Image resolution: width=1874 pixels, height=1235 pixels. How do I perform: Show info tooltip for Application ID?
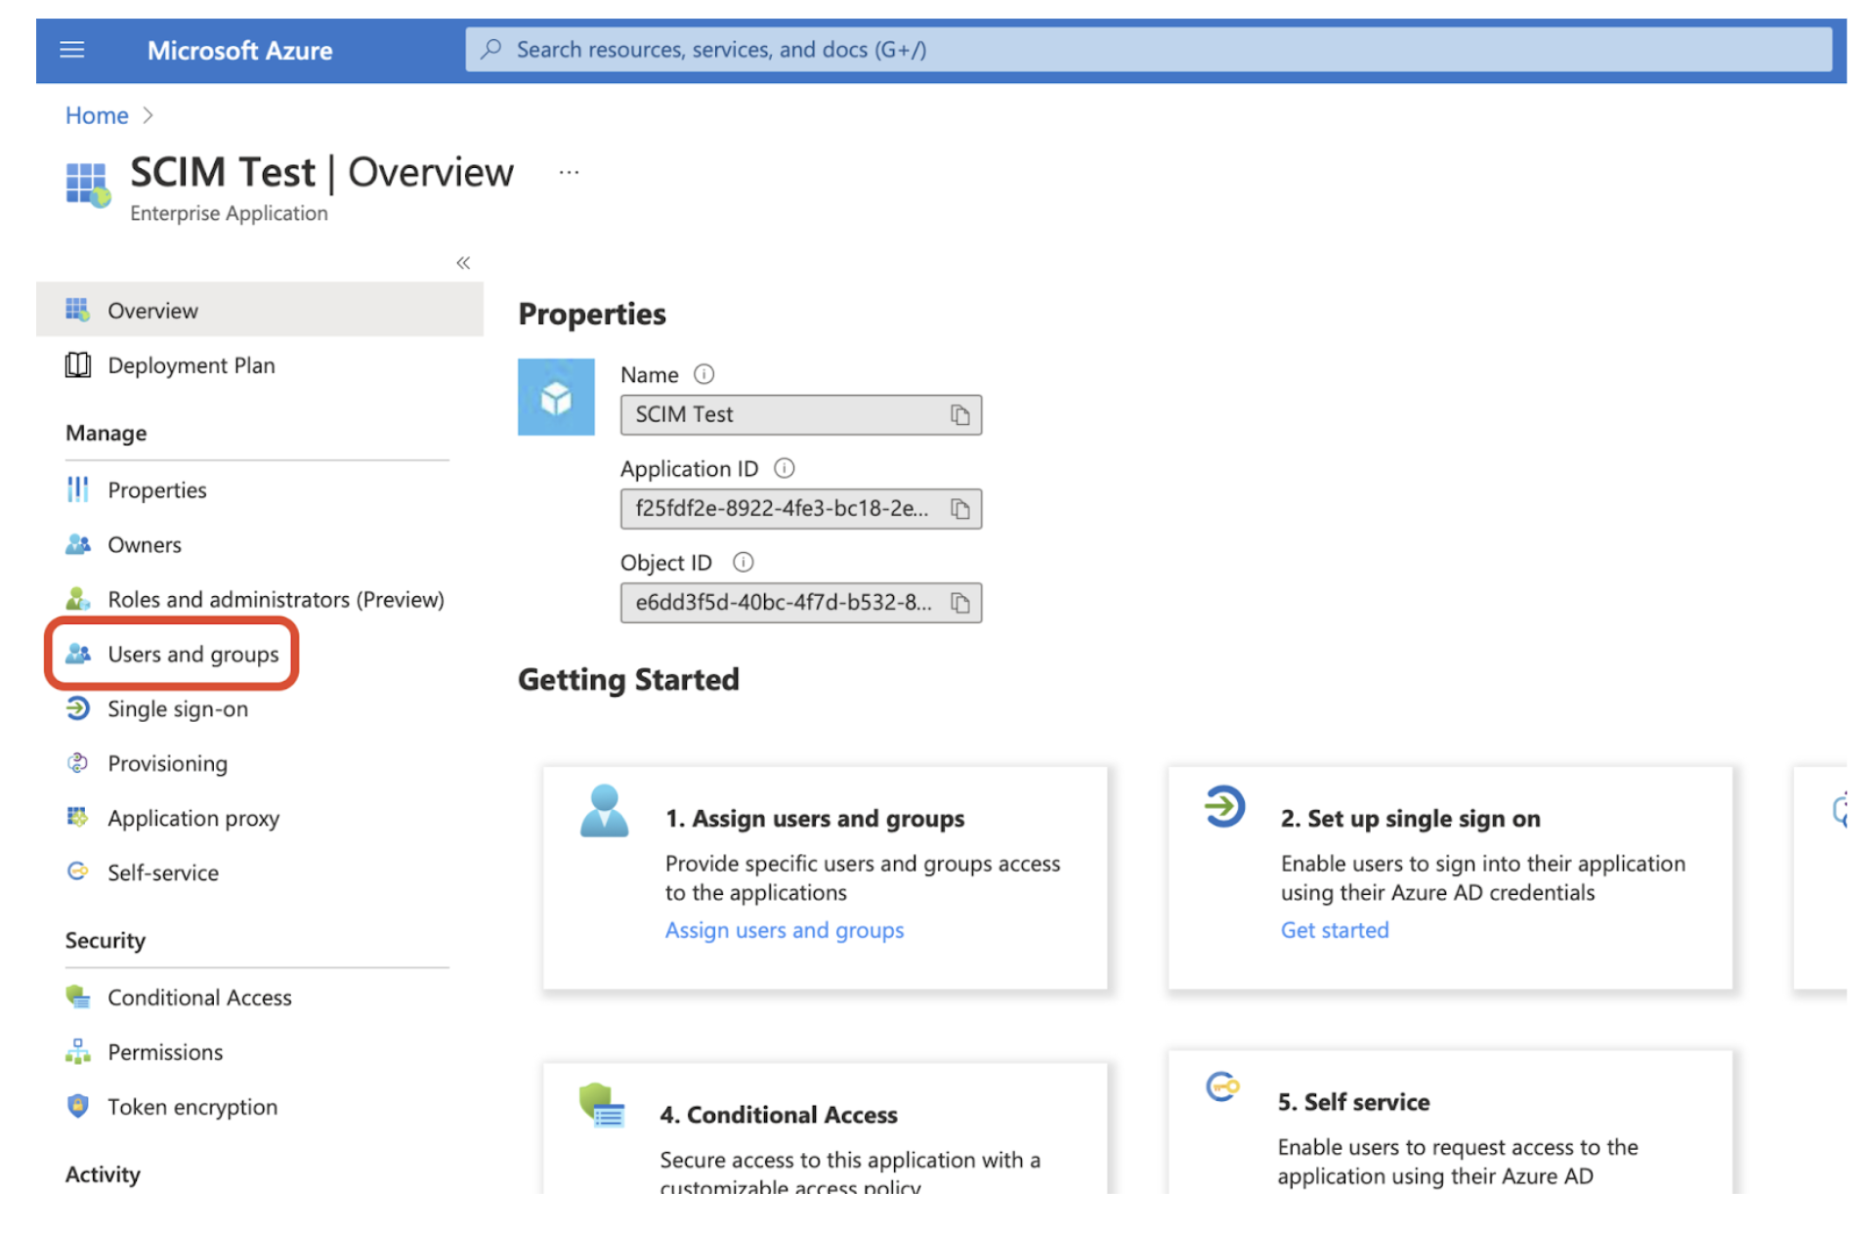784,468
